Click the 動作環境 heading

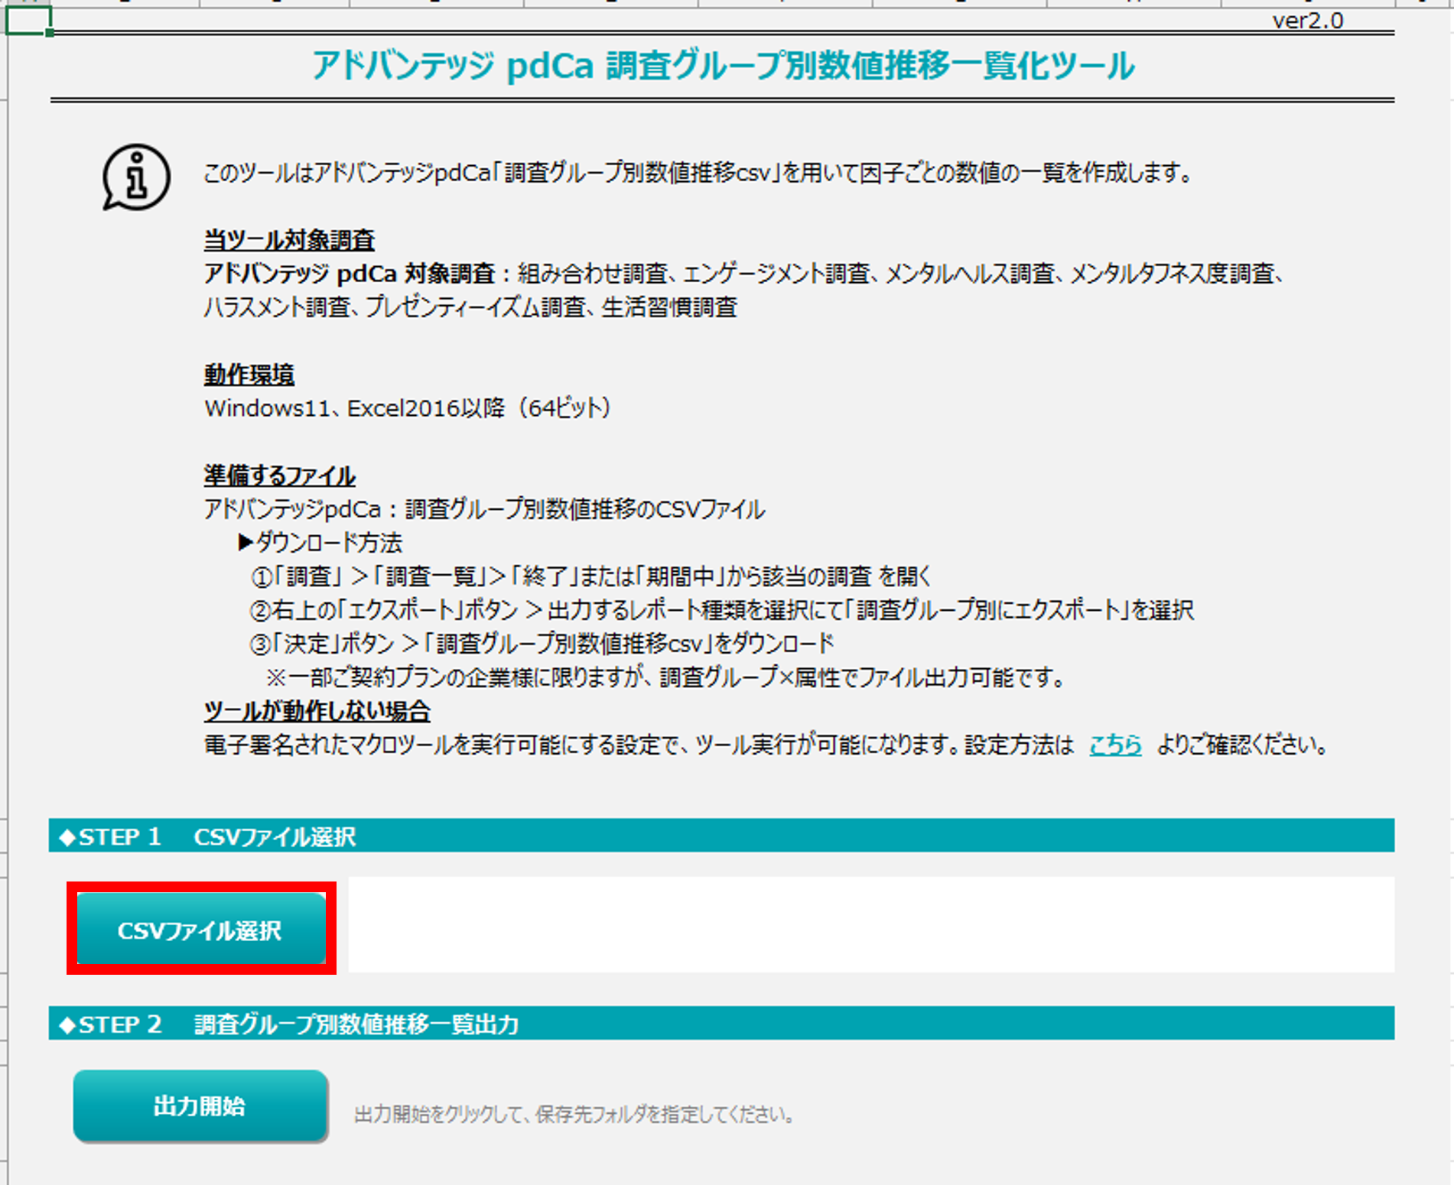coord(249,375)
